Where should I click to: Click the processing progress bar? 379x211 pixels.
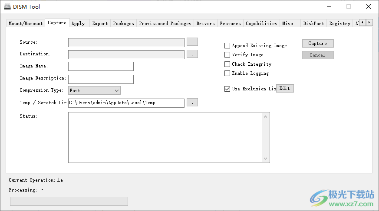69,201
